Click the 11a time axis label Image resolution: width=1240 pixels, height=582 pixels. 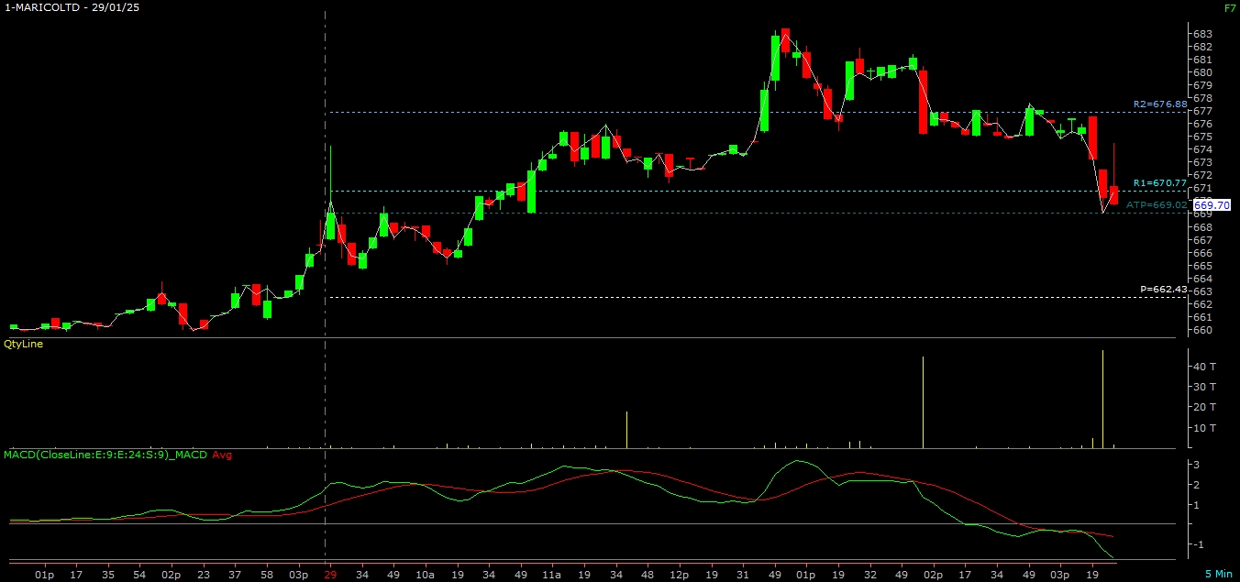click(x=550, y=576)
